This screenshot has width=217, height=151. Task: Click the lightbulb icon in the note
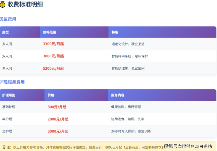pos(4,147)
